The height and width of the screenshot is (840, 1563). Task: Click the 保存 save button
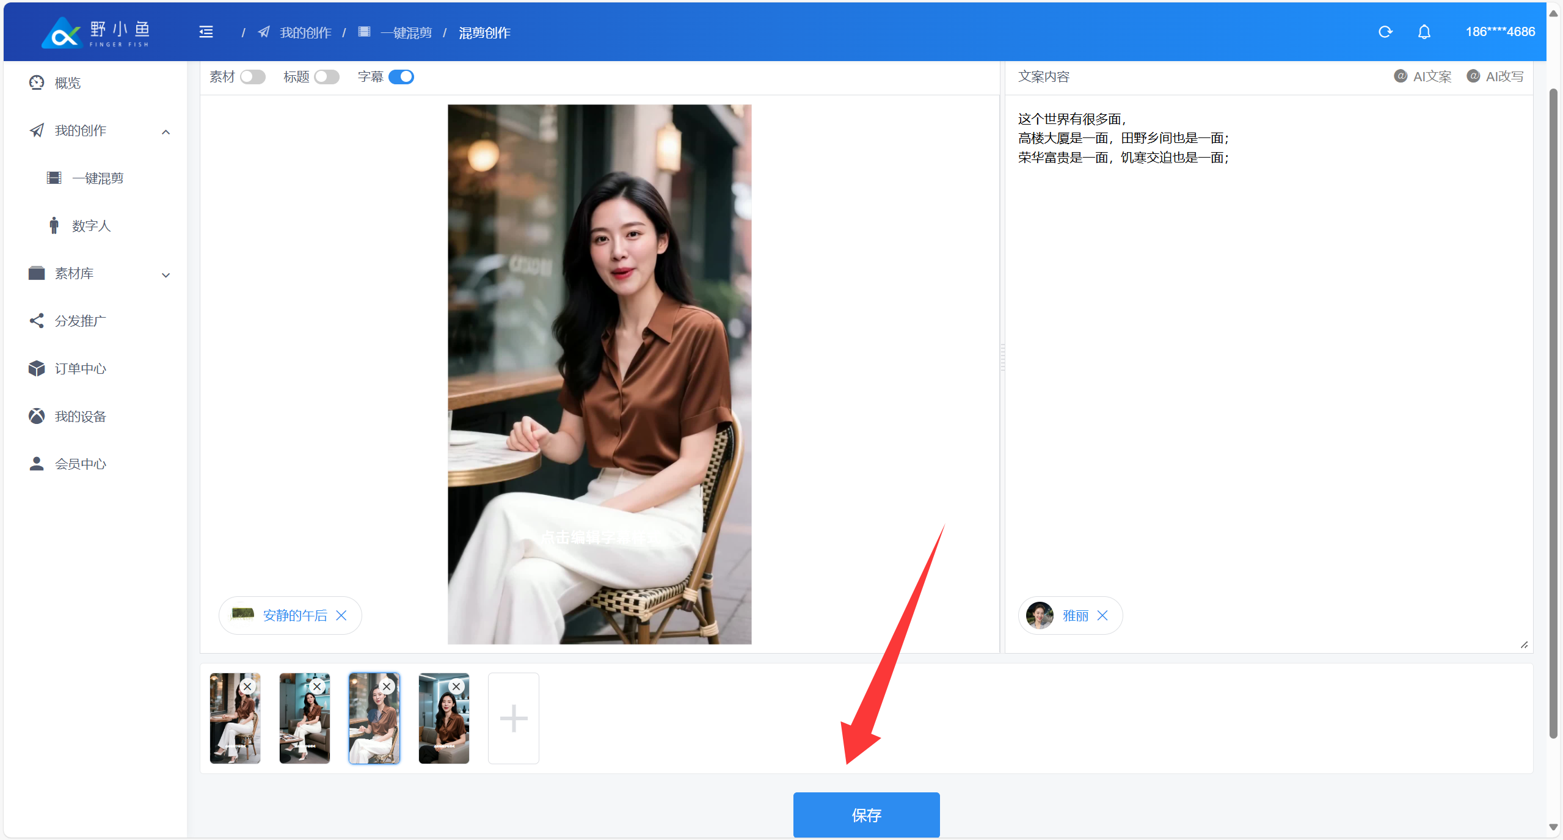click(x=865, y=814)
